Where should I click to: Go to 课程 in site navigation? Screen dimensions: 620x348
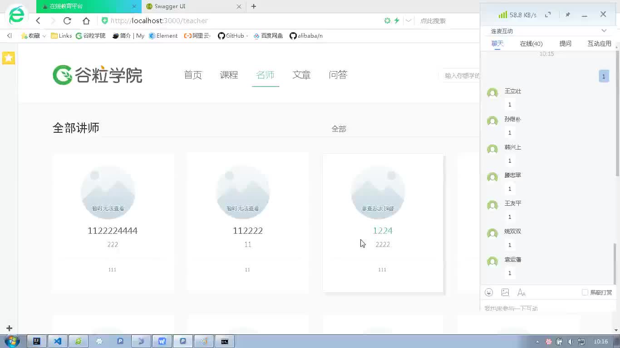pyautogui.click(x=229, y=75)
